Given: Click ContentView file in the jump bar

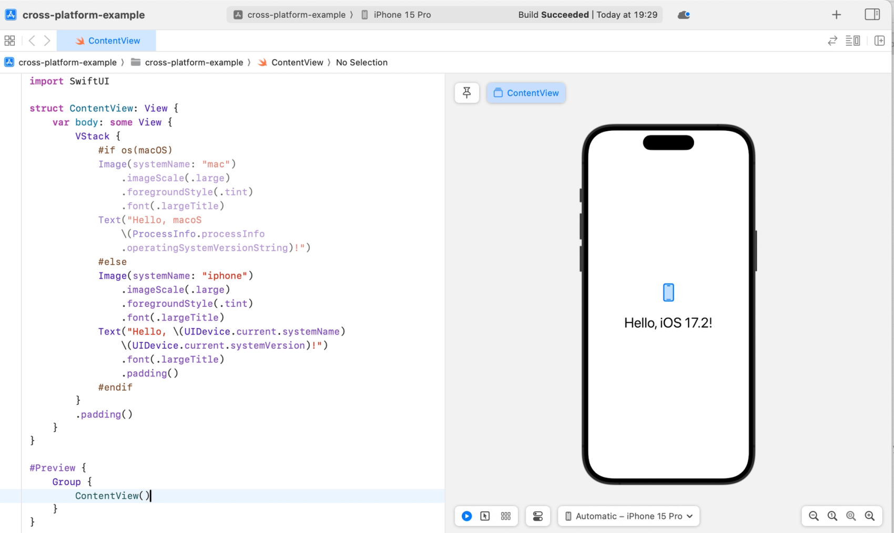Looking at the screenshot, I should 291,62.
